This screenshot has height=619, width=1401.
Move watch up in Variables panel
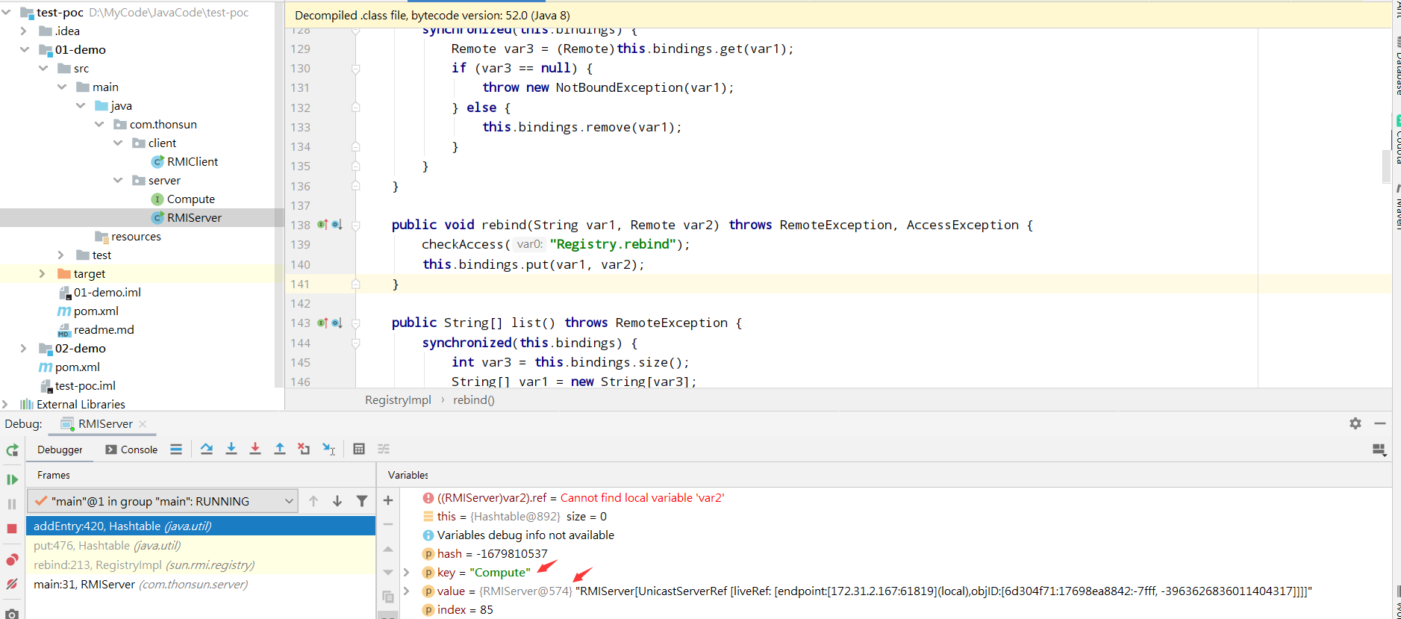click(x=388, y=549)
